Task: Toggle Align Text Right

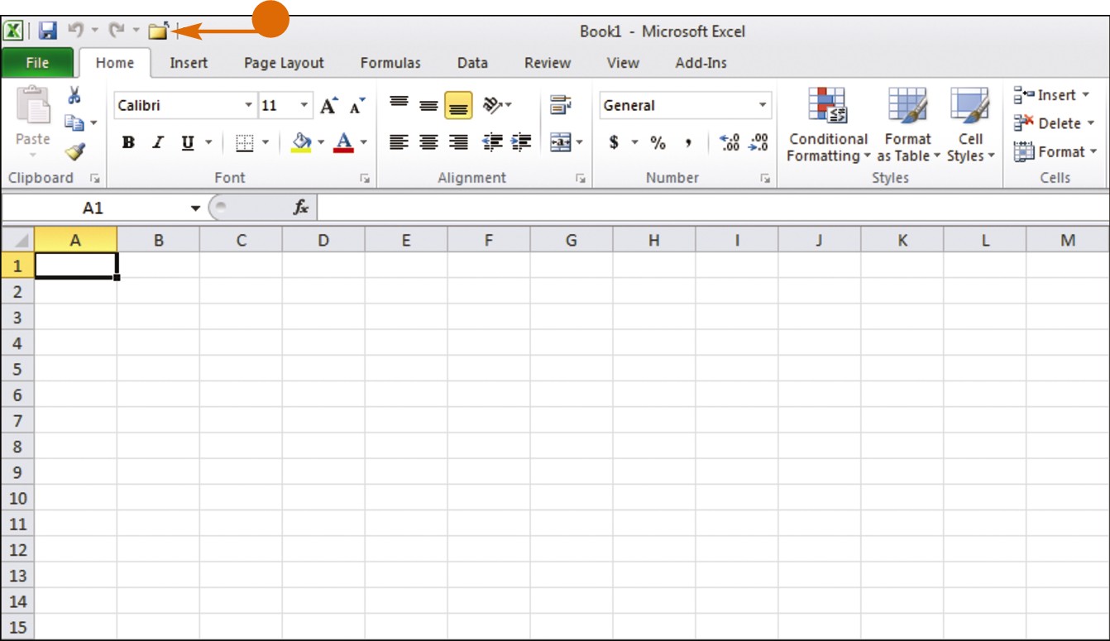Action: [458, 142]
